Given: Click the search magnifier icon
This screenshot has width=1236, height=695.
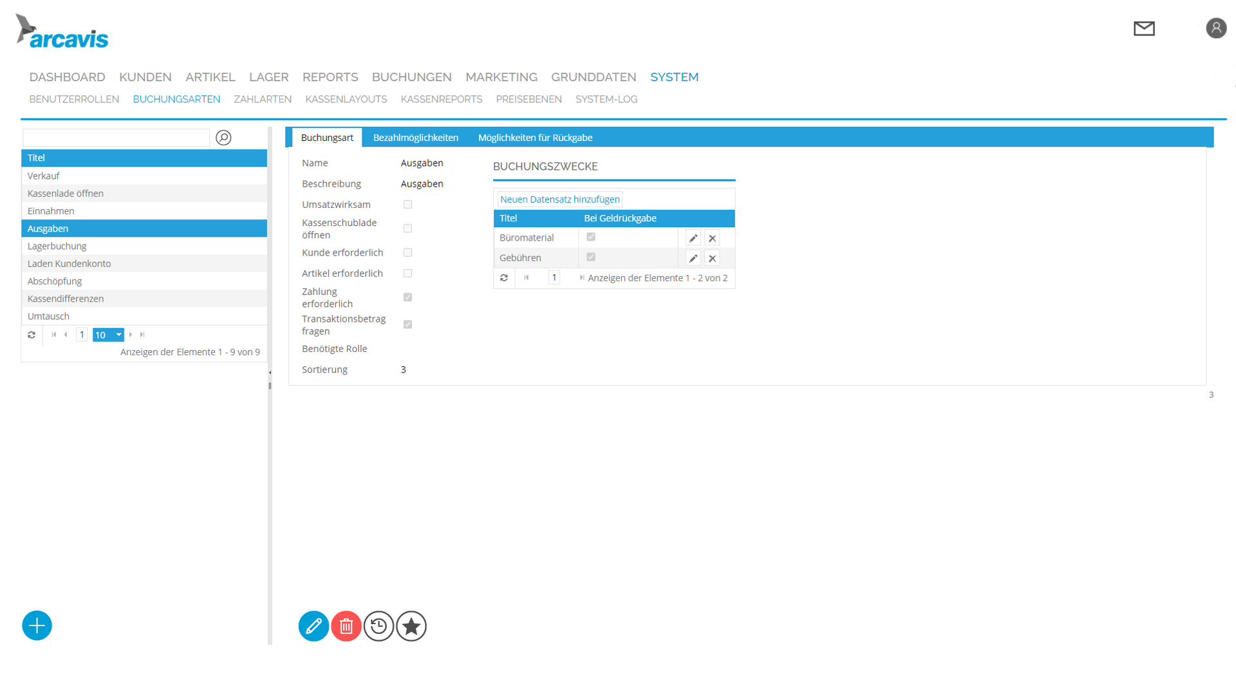Looking at the screenshot, I should (x=223, y=138).
